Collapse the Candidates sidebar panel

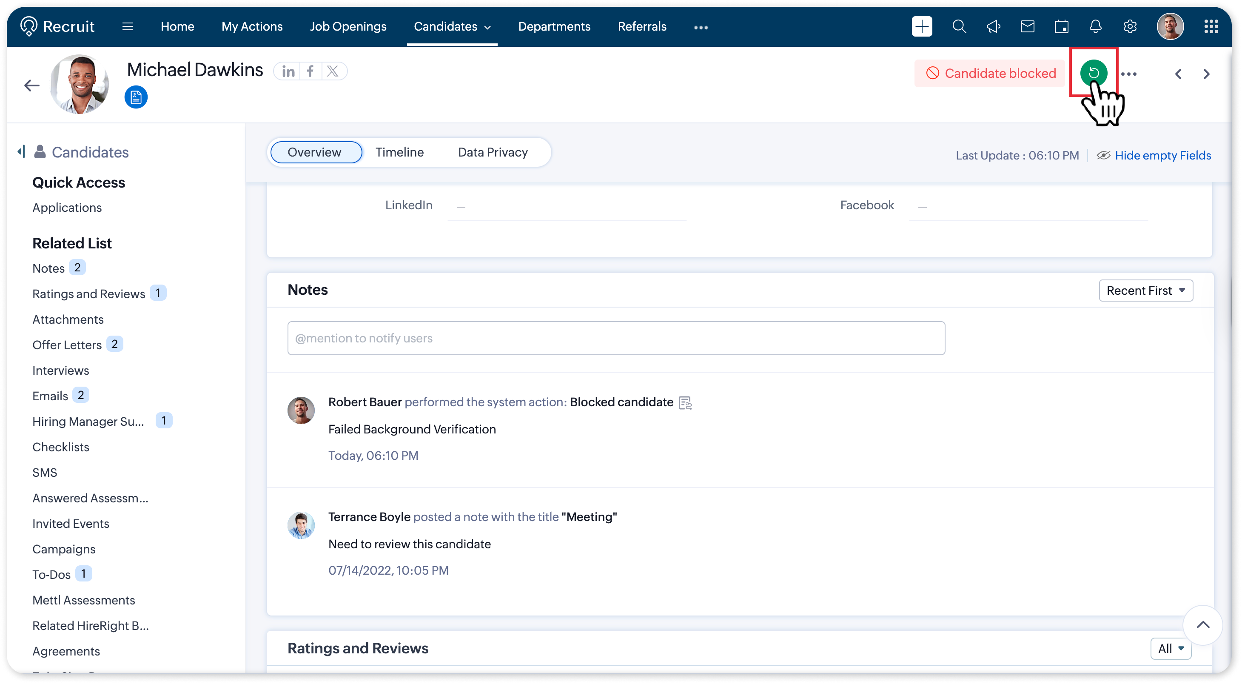coord(21,152)
